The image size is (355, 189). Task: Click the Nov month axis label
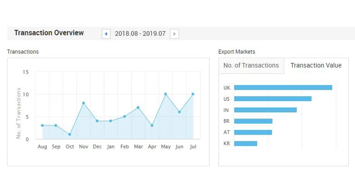tap(83, 147)
